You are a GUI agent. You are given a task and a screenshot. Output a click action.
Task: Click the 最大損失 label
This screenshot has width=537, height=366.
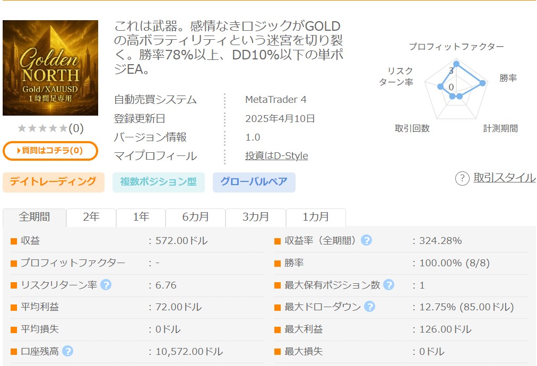[x=304, y=351]
